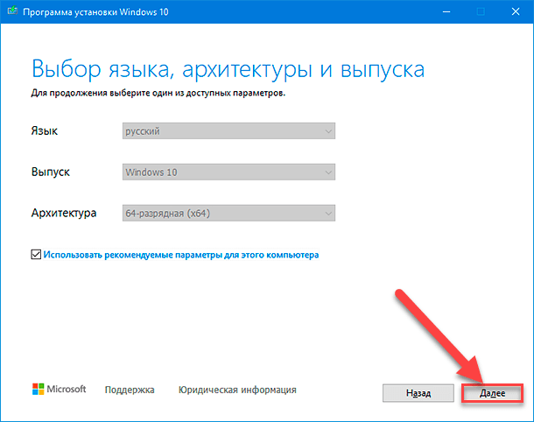This screenshot has height=422, width=534.
Task: Minimize the Windows 10 setup window
Action: click(446, 12)
